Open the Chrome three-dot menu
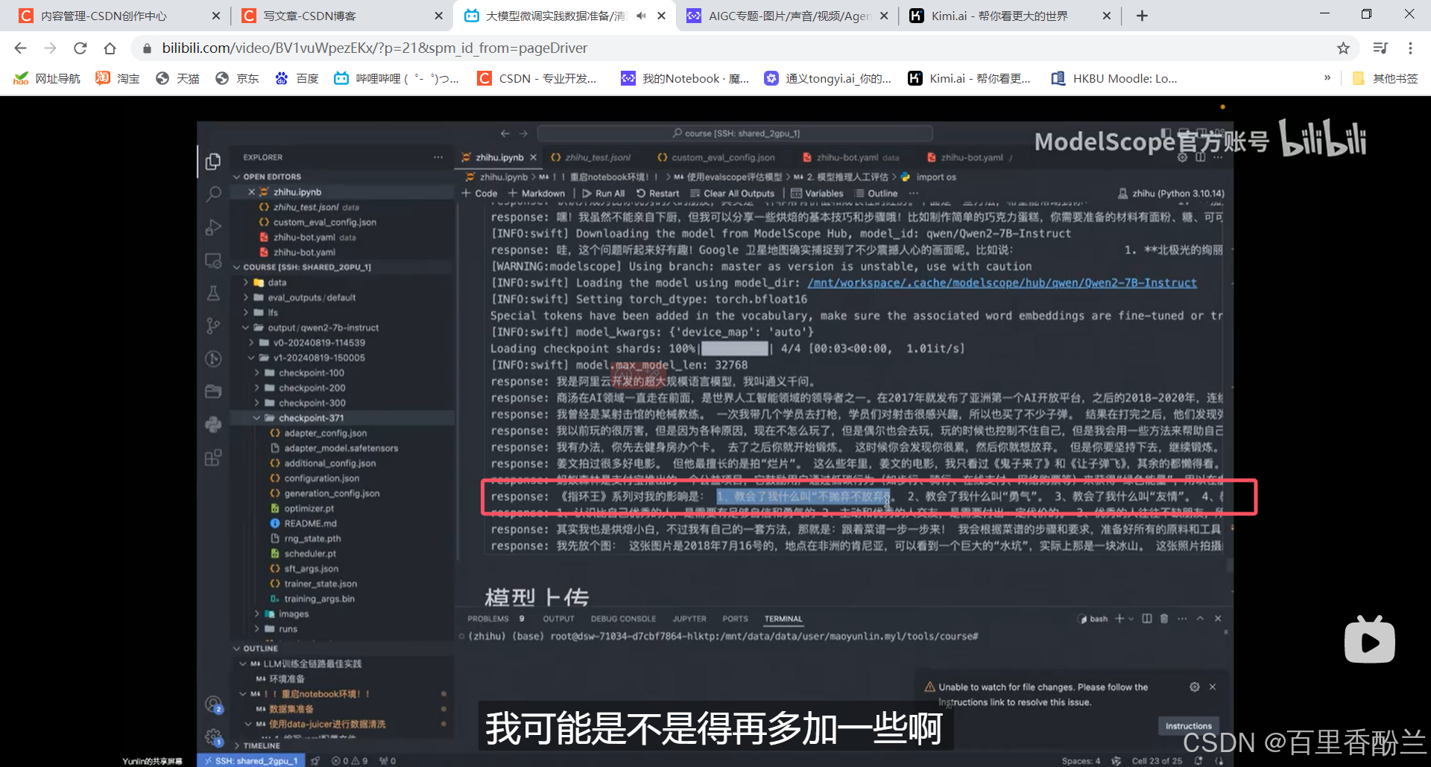1431x767 pixels. point(1410,48)
